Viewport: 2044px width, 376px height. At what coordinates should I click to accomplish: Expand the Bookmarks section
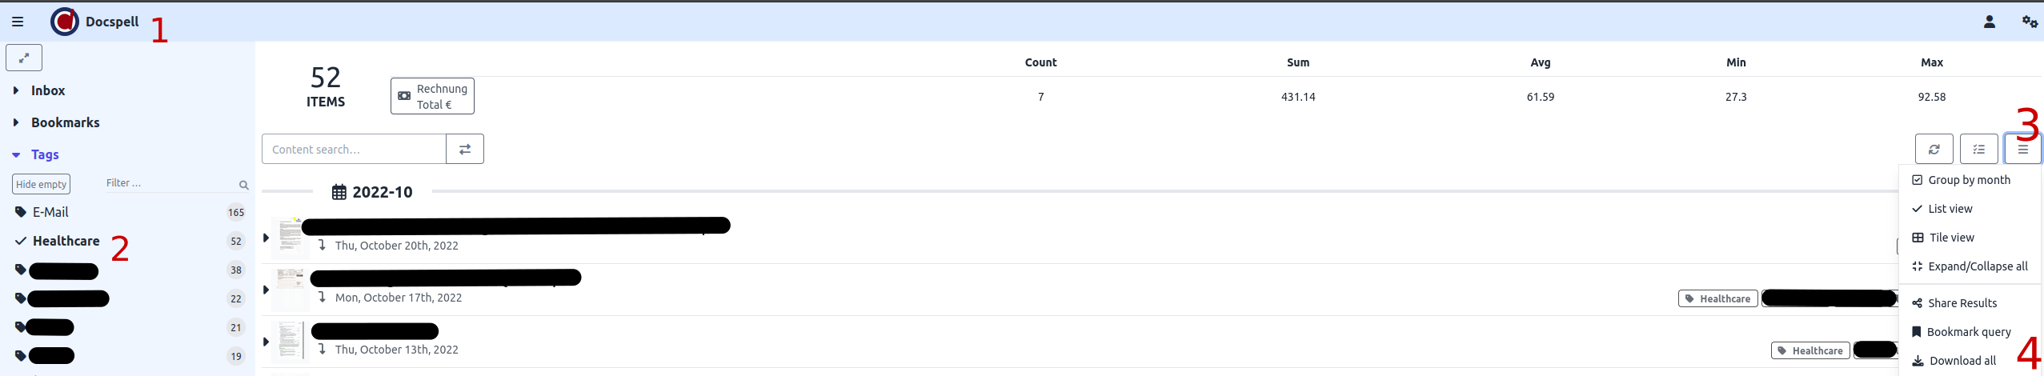tap(65, 122)
